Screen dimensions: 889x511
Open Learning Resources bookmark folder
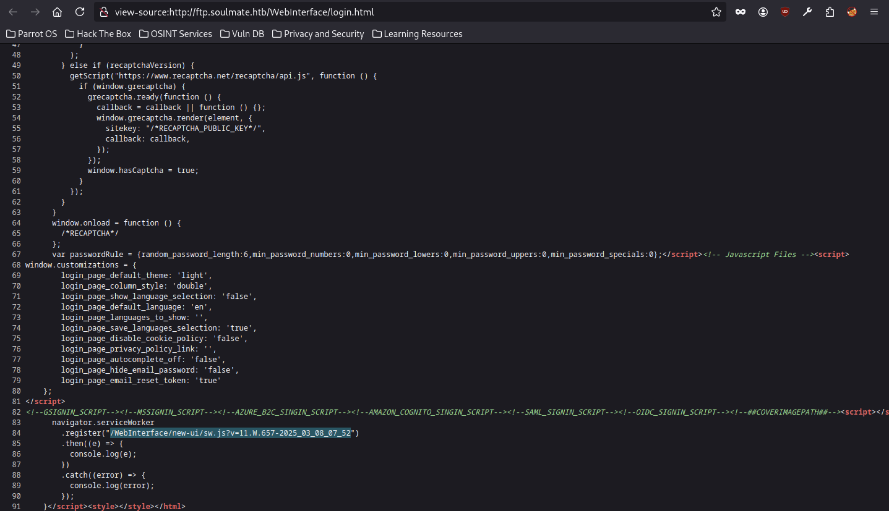coord(417,34)
